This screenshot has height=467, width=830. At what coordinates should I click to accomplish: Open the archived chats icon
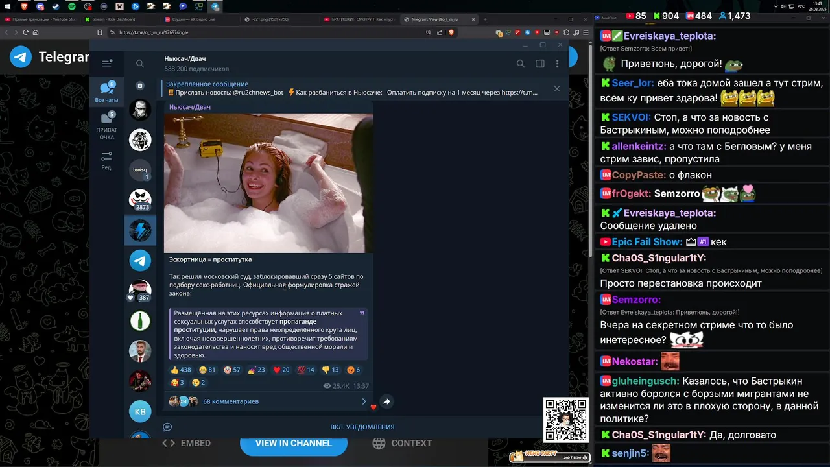[140, 86]
